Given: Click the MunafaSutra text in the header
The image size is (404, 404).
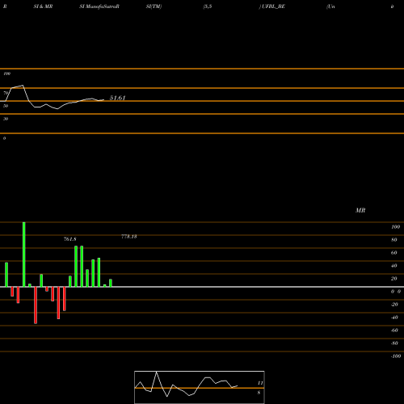Looking at the screenshot, I should click(99, 6).
